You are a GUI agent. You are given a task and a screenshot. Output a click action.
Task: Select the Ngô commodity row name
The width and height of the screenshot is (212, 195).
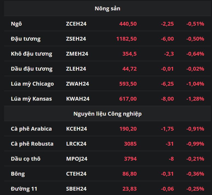click(16, 24)
